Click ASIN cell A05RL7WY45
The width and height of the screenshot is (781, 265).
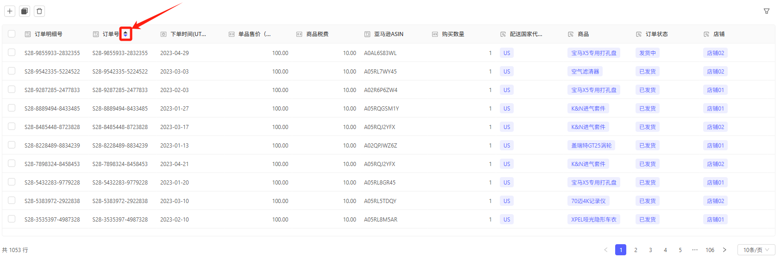[x=380, y=72]
